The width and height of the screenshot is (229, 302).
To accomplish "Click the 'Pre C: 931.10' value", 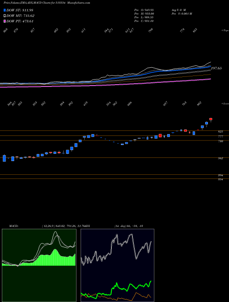I will pyautogui.click(x=144, y=21).
